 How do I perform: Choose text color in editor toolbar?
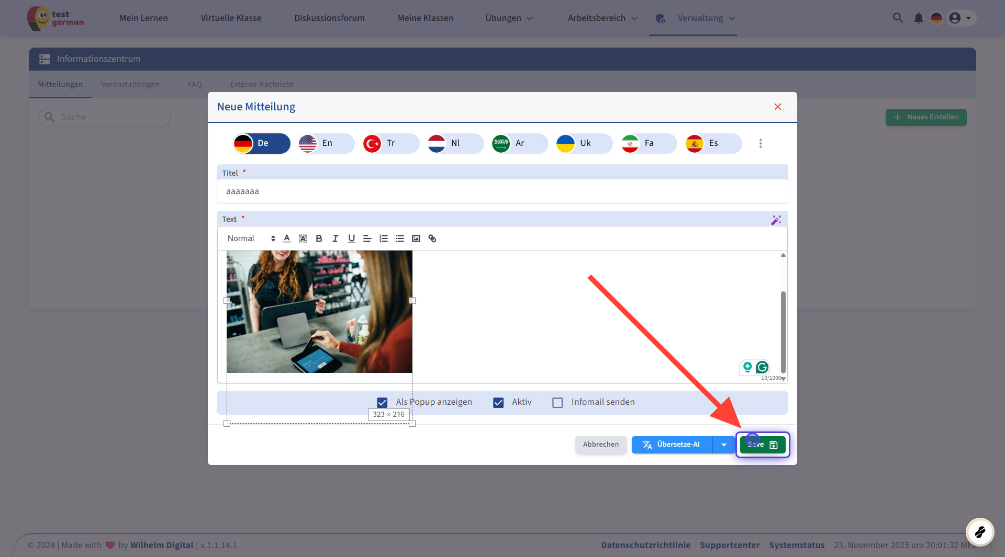point(287,238)
